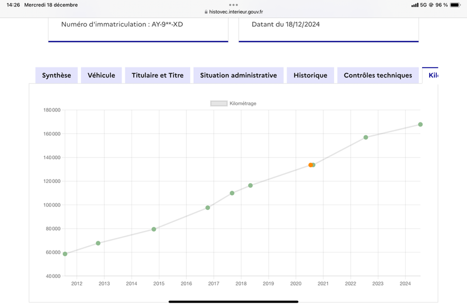Click the 2024 x-axis label

[x=405, y=284]
